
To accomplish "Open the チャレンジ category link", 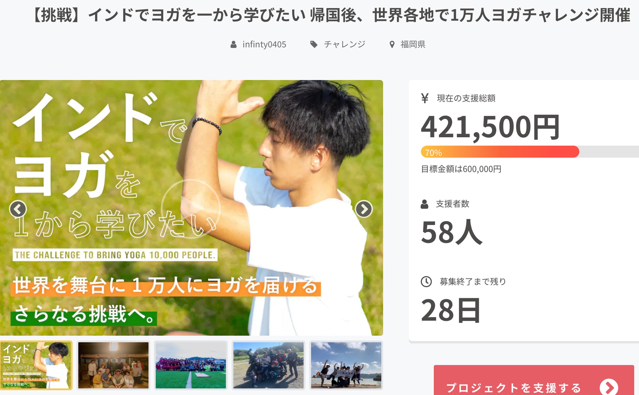I will pos(345,45).
